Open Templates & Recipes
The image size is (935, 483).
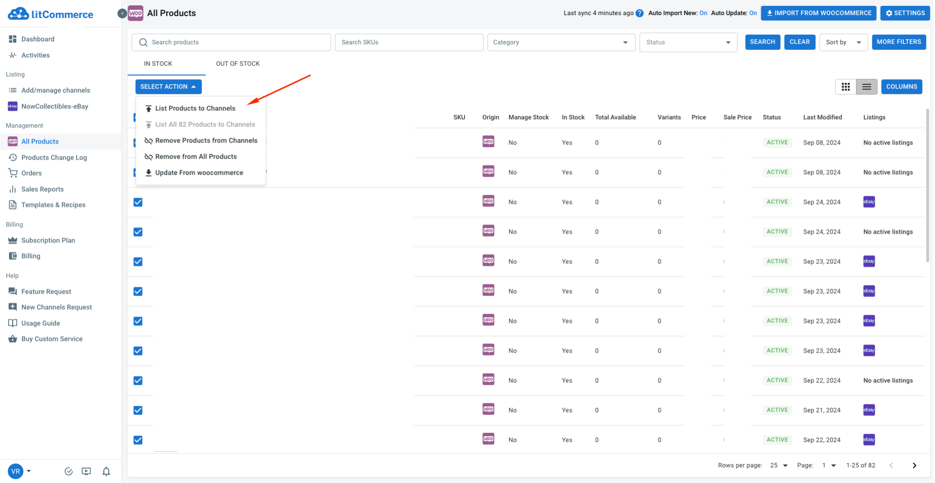point(53,204)
